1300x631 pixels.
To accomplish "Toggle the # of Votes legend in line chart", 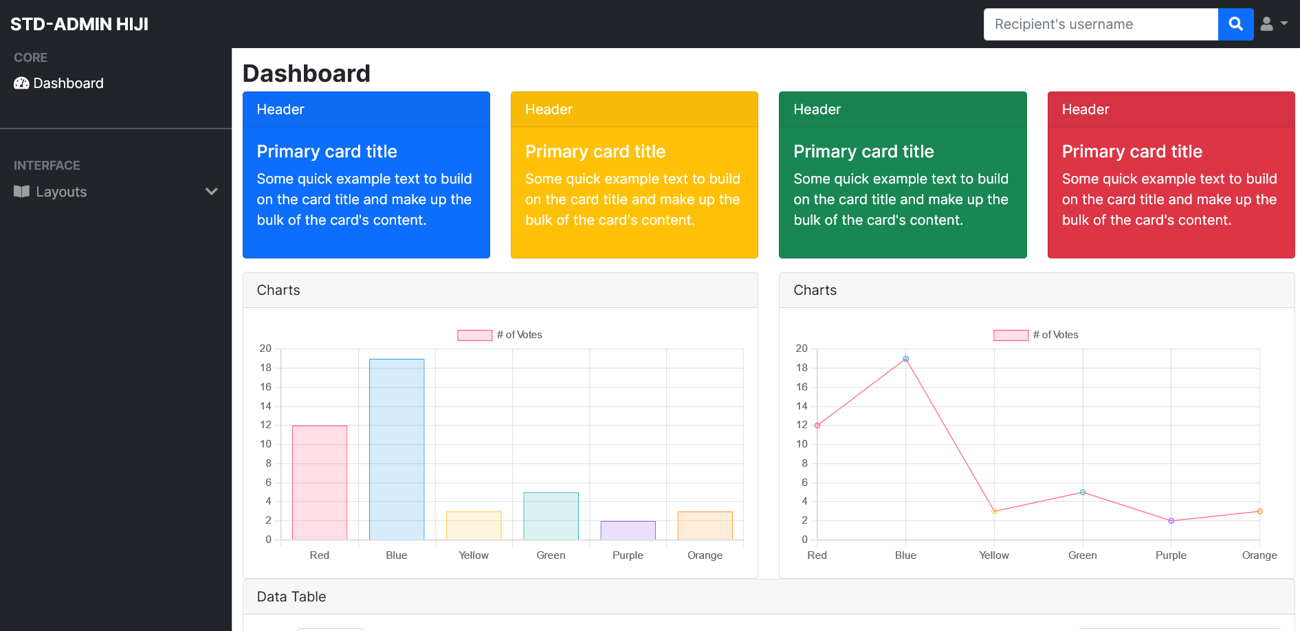I will 1036,335.
